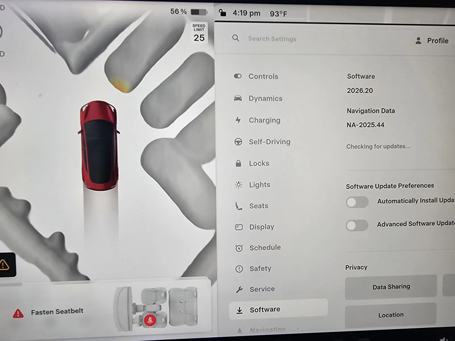
Task: Click the Controls toggle icon
Action: click(x=238, y=76)
